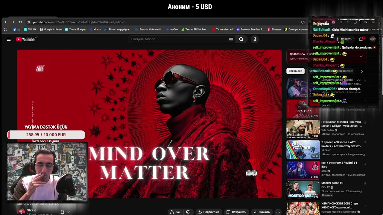Image resolution: width=383 pixels, height=215 pixels.
Task: Open the 'CVN TV' channel name
Action: pyautogui.click(x=326, y=187)
